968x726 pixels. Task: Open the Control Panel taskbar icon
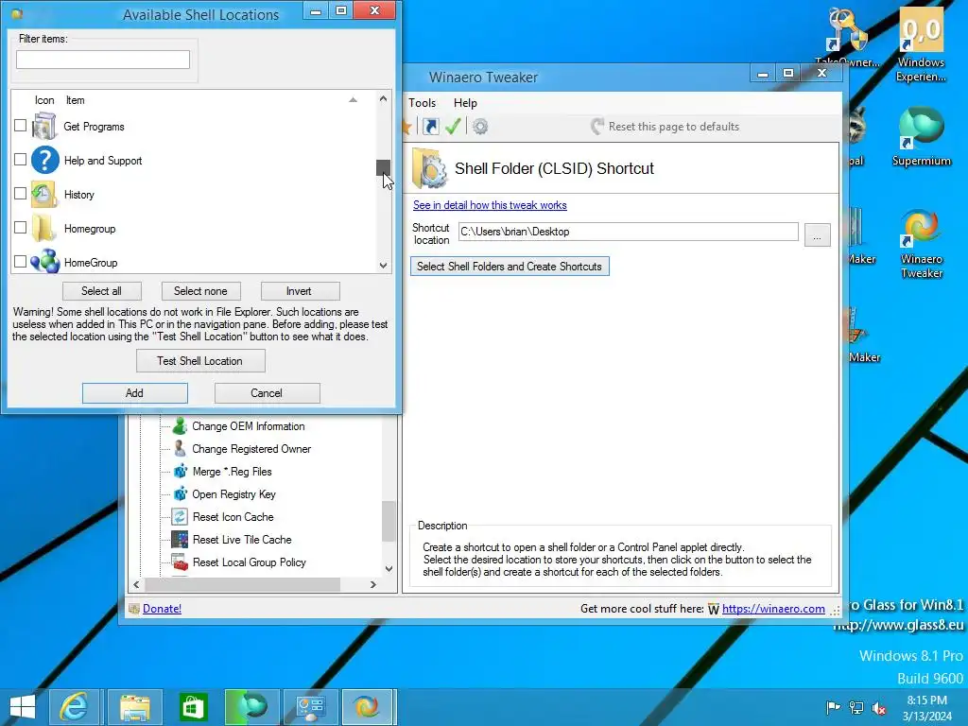pyautogui.click(x=309, y=707)
